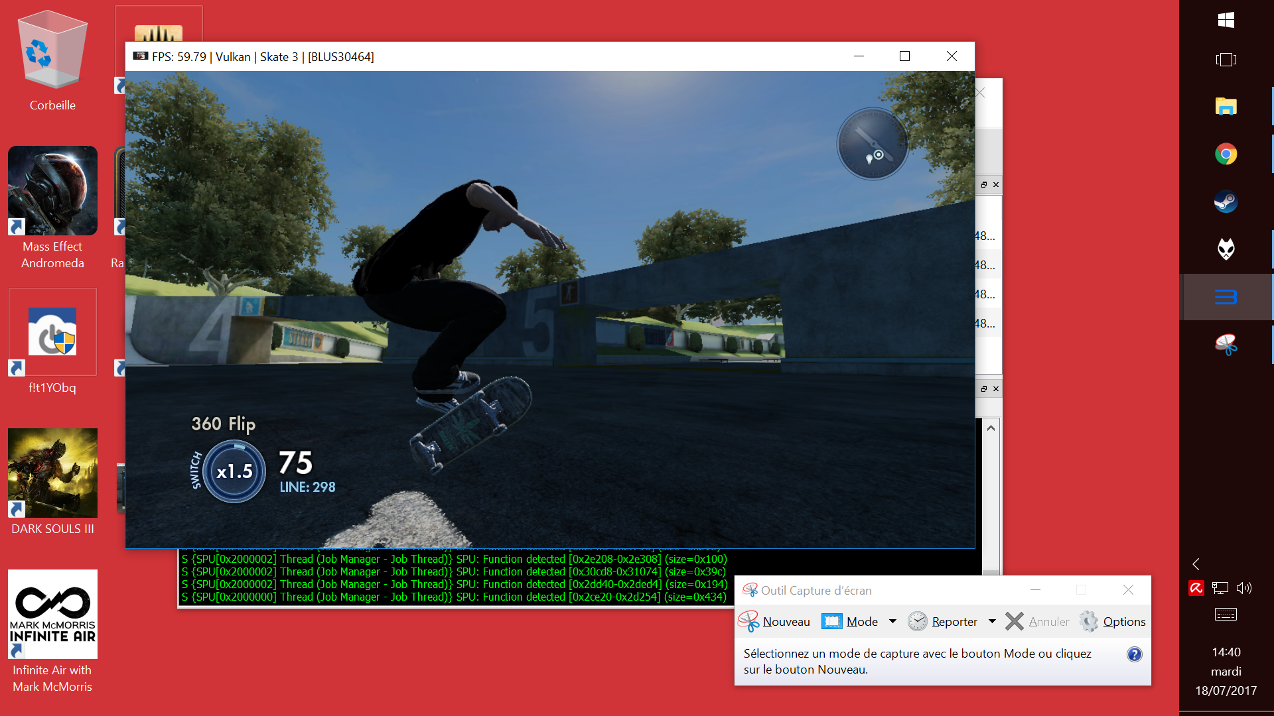Open the Windows Start button

[1226, 20]
